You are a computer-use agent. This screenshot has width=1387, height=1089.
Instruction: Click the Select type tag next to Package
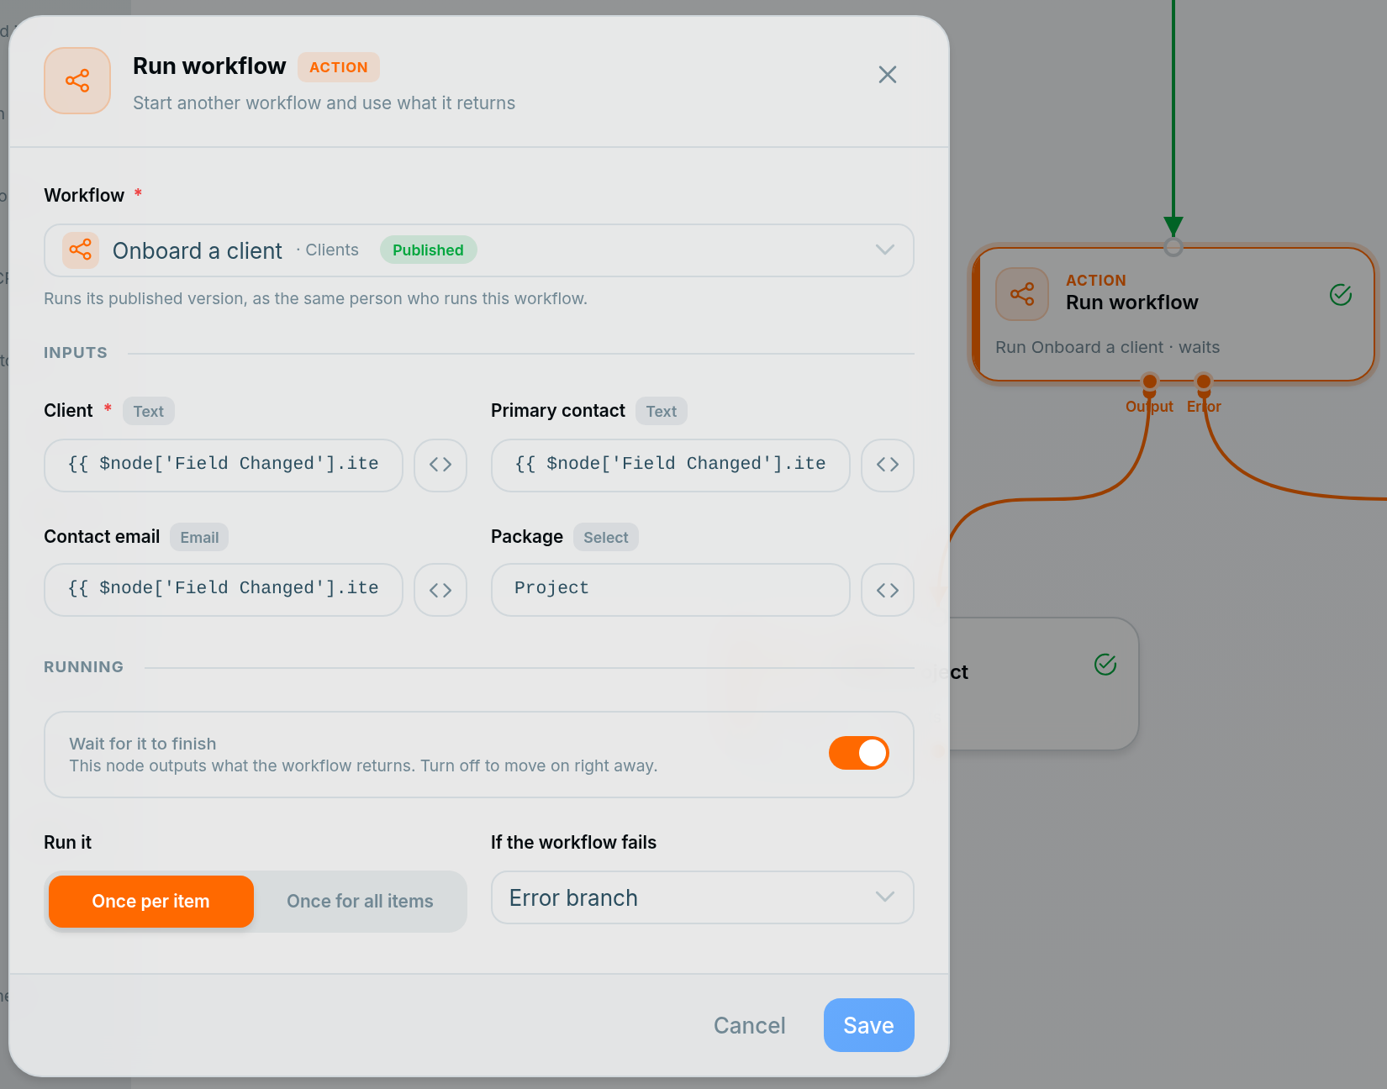[x=606, y=538]
